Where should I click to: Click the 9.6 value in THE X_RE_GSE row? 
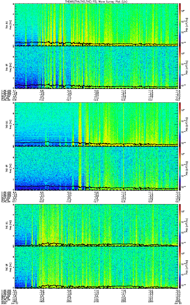[x=15, y=291]
